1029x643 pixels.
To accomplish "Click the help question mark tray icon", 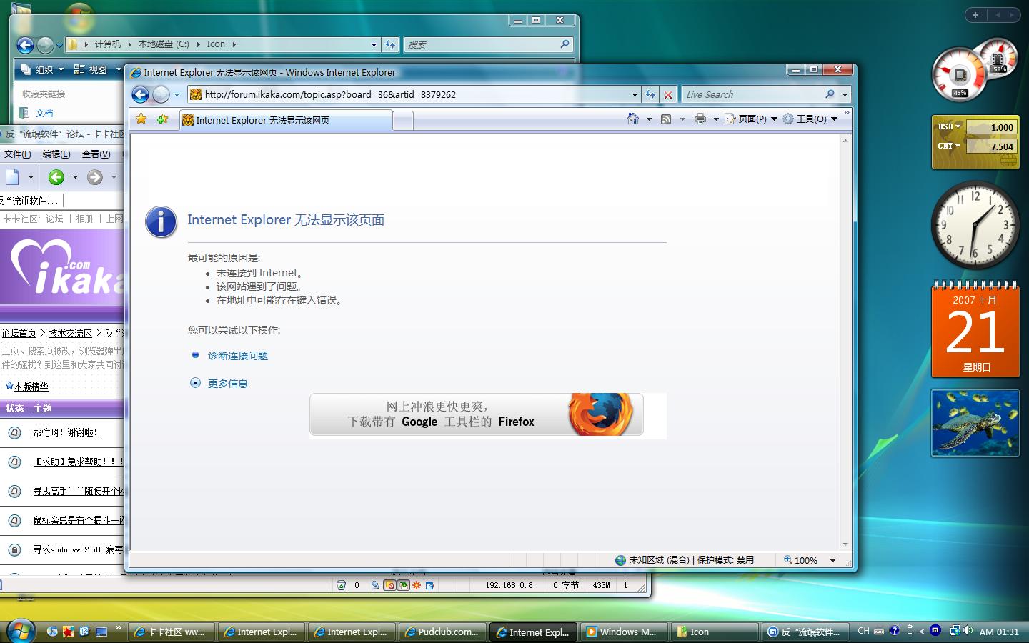I will [x=894, y=631].
